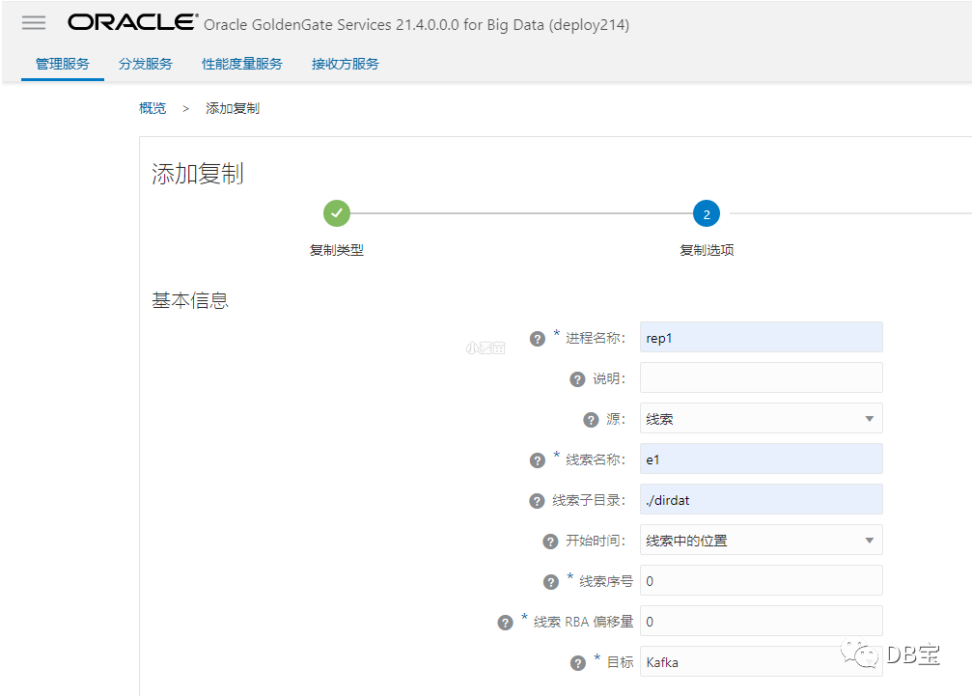Viewport: 972px width, 696px height.
Task: Switch to 管理服务 tab
Action: tap(63, 64)
